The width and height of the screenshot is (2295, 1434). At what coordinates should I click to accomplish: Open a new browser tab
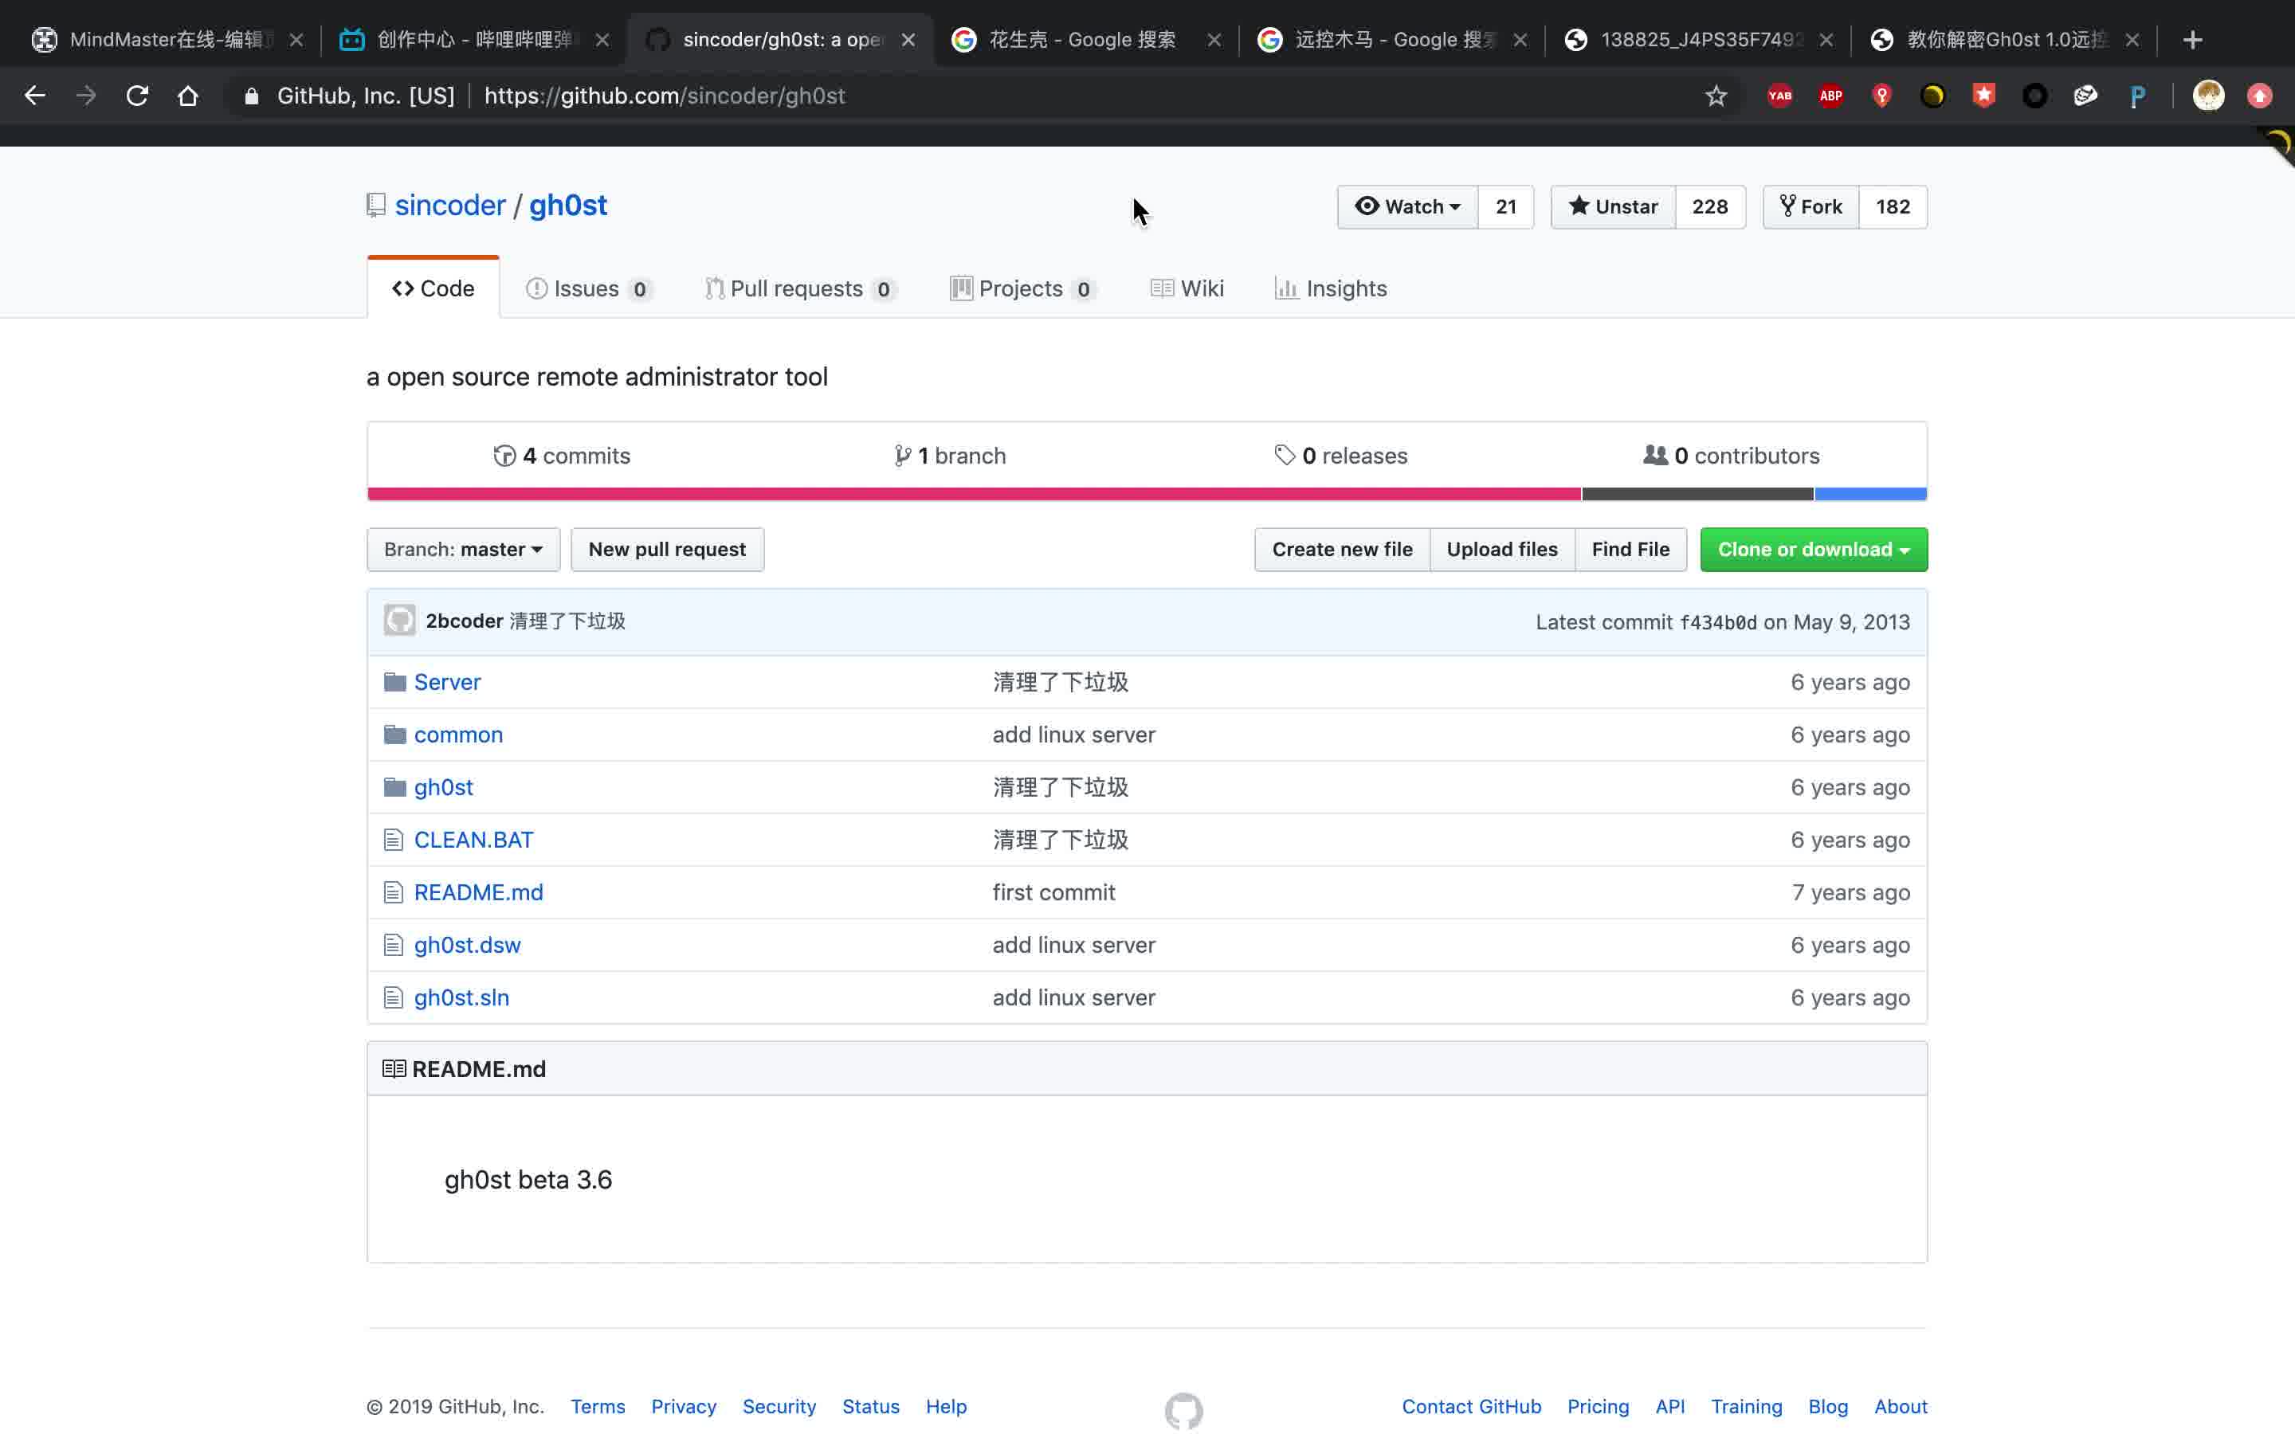[2192, 40]
